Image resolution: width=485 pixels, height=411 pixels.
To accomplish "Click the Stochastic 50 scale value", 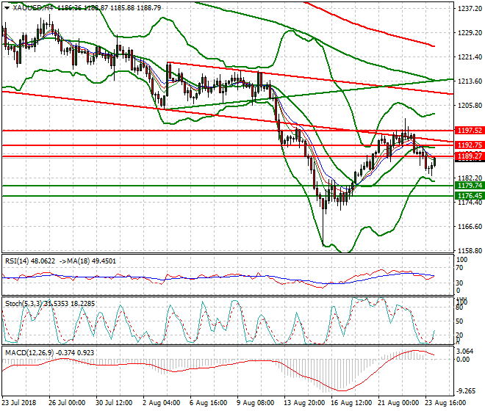I will coord(459,321).
